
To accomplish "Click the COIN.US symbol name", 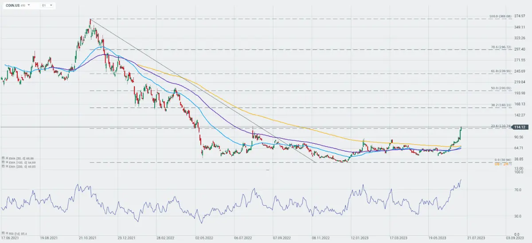I will [11, 5].
